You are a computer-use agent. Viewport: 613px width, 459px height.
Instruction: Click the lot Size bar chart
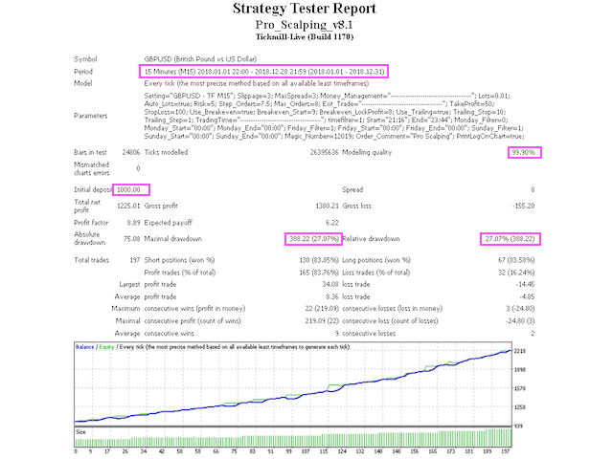[293, 437]
